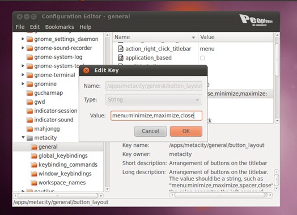This screenshot has width=297, height=215.
Task: Click the window_keybindings folder icon
Action: click(x=34, y=174)
